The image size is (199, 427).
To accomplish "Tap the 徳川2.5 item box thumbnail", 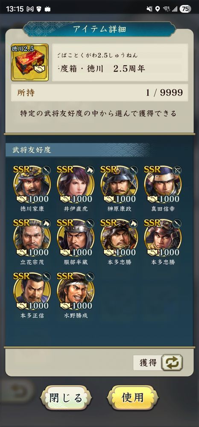I will coord(29,62).
